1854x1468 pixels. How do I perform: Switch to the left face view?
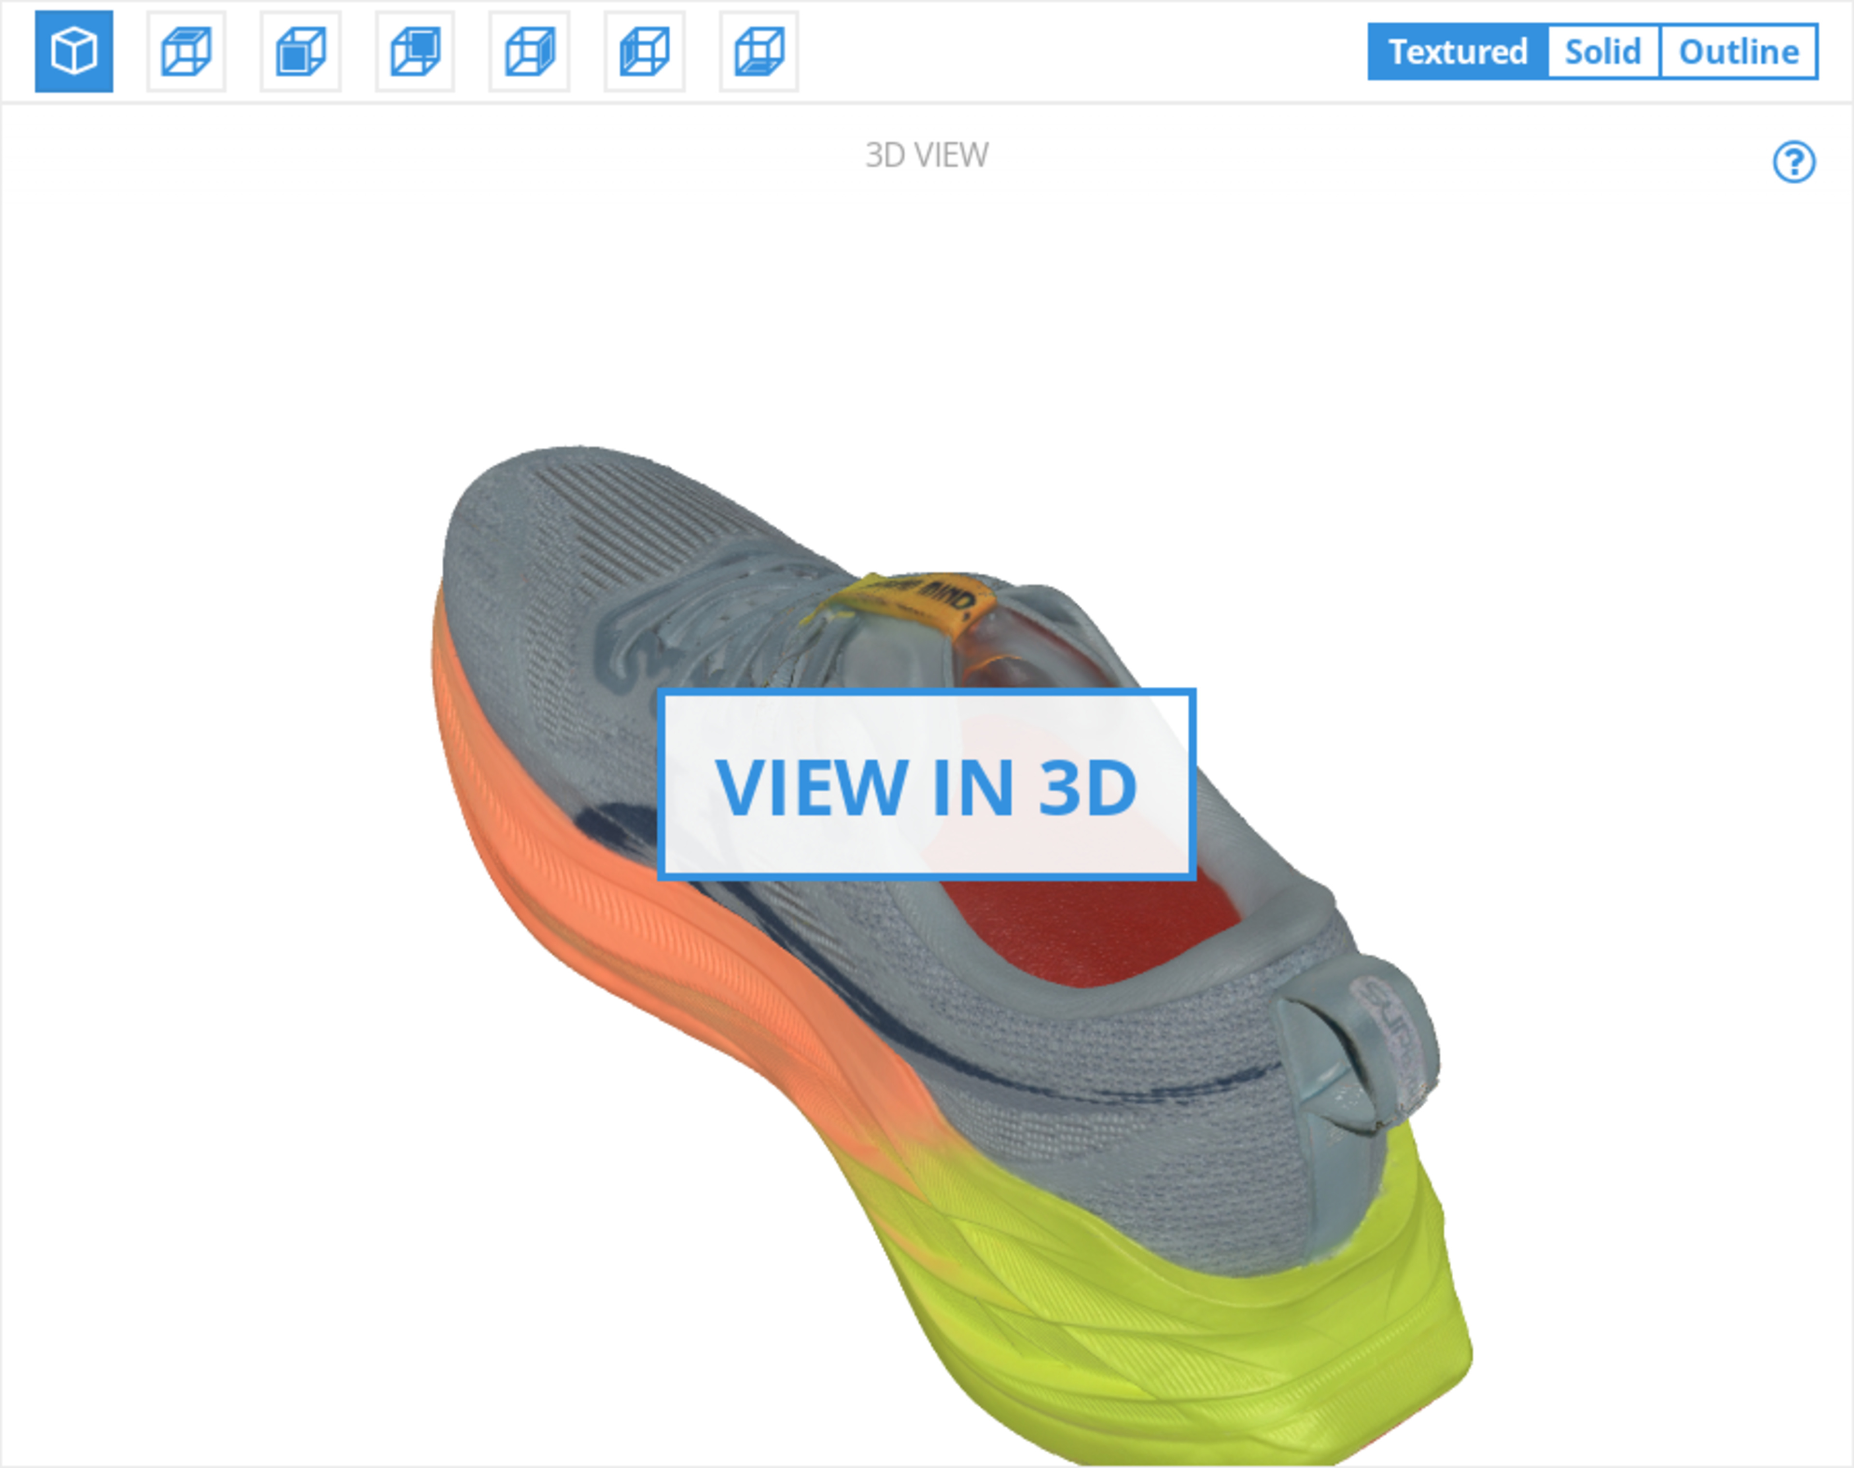coord(645,52)
